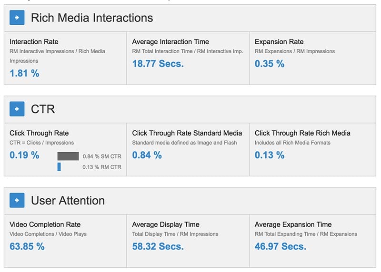Open the 63.85 % Video Completion Rate value
Image resolution: width=381 pixels, height=272 pixels.
click(x=27, y=246)
